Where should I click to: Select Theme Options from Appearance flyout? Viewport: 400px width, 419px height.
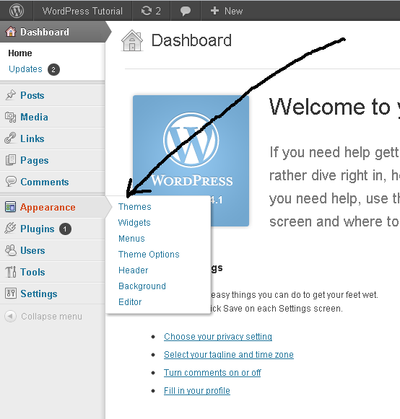point(149,255)
